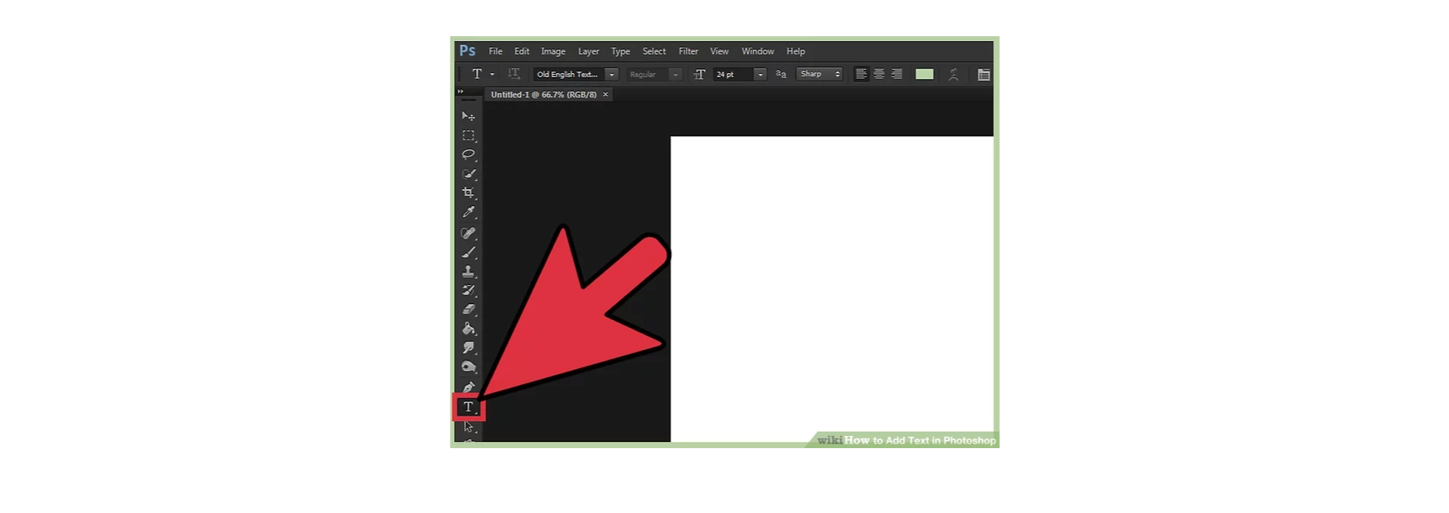The image size is (1449, 513).
Task: Open the Type menu
Action: point(620,51)
